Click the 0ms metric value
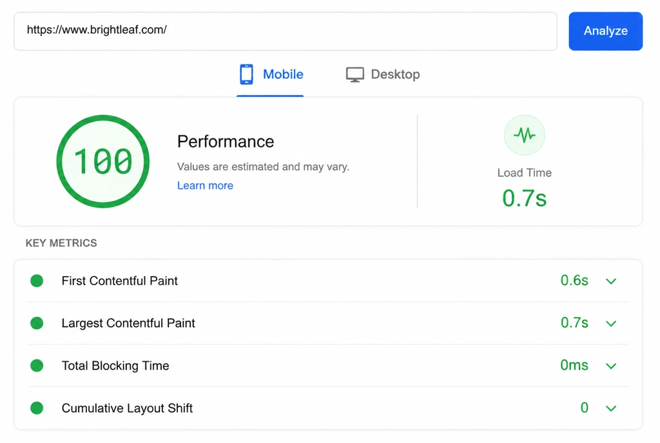 tap(574, 365)
